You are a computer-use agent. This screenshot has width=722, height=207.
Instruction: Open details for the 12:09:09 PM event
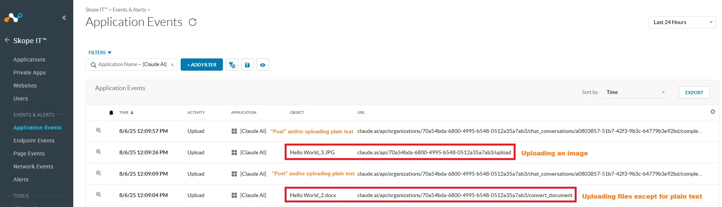tap(99, 173)
